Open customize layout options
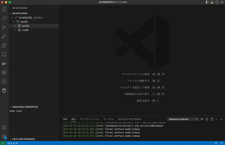This screenshot has height=145, width=225. 222,2
